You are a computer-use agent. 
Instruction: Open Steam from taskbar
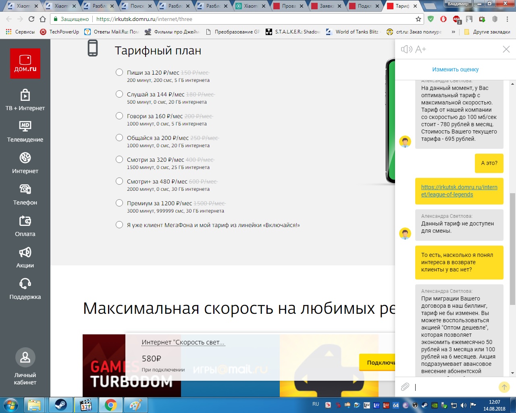(x=61, y=405)
